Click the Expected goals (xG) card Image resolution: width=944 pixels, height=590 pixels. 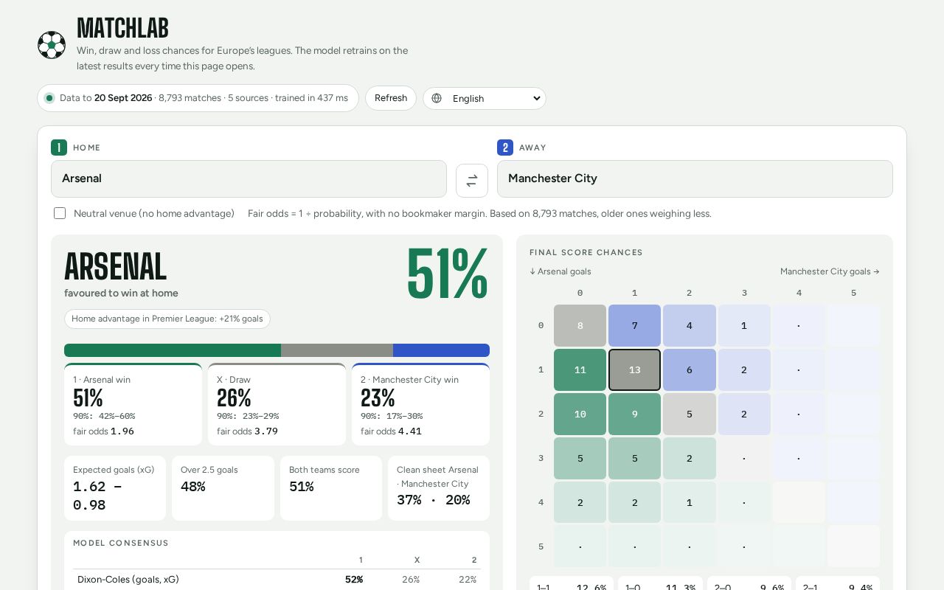click(x=115, y=488)
